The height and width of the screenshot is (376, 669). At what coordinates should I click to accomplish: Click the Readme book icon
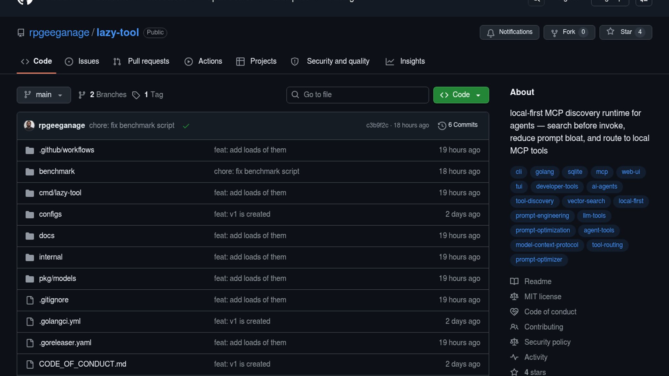pyautogui.click(x=514, y=281)
